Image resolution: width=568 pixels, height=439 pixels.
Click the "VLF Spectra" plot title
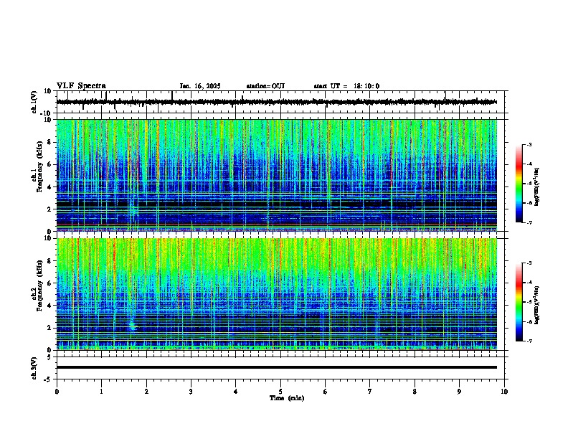click(81, 86)
